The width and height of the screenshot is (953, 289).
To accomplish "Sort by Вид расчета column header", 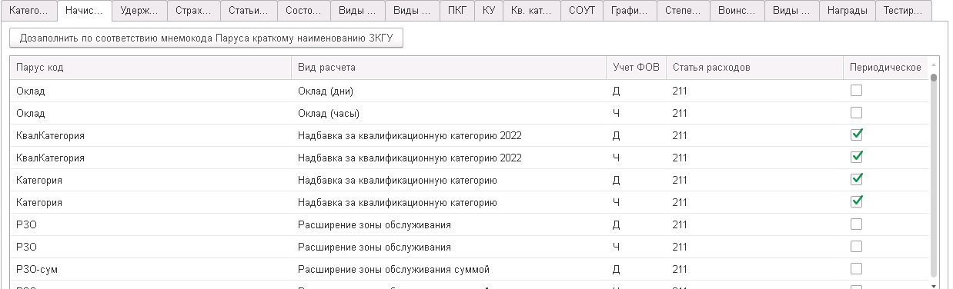I will (x=449, y=68).
